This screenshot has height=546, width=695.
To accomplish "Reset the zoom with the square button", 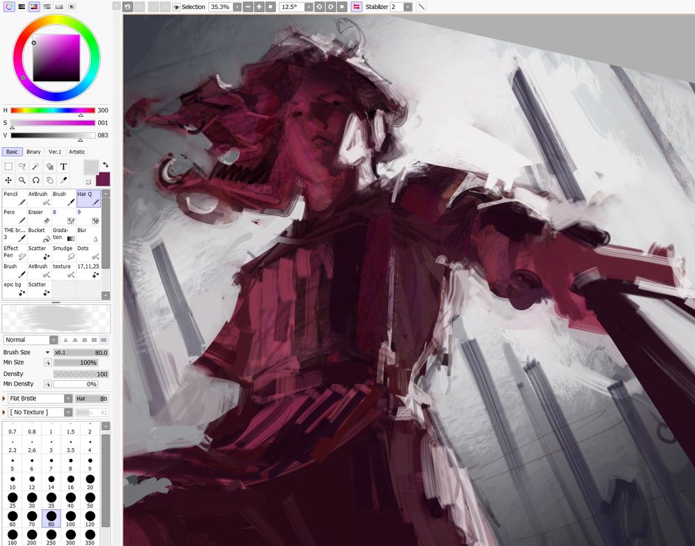I will tap(270, 7).
